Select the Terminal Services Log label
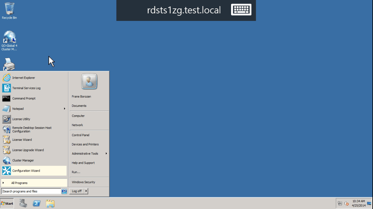 (26, 88)
